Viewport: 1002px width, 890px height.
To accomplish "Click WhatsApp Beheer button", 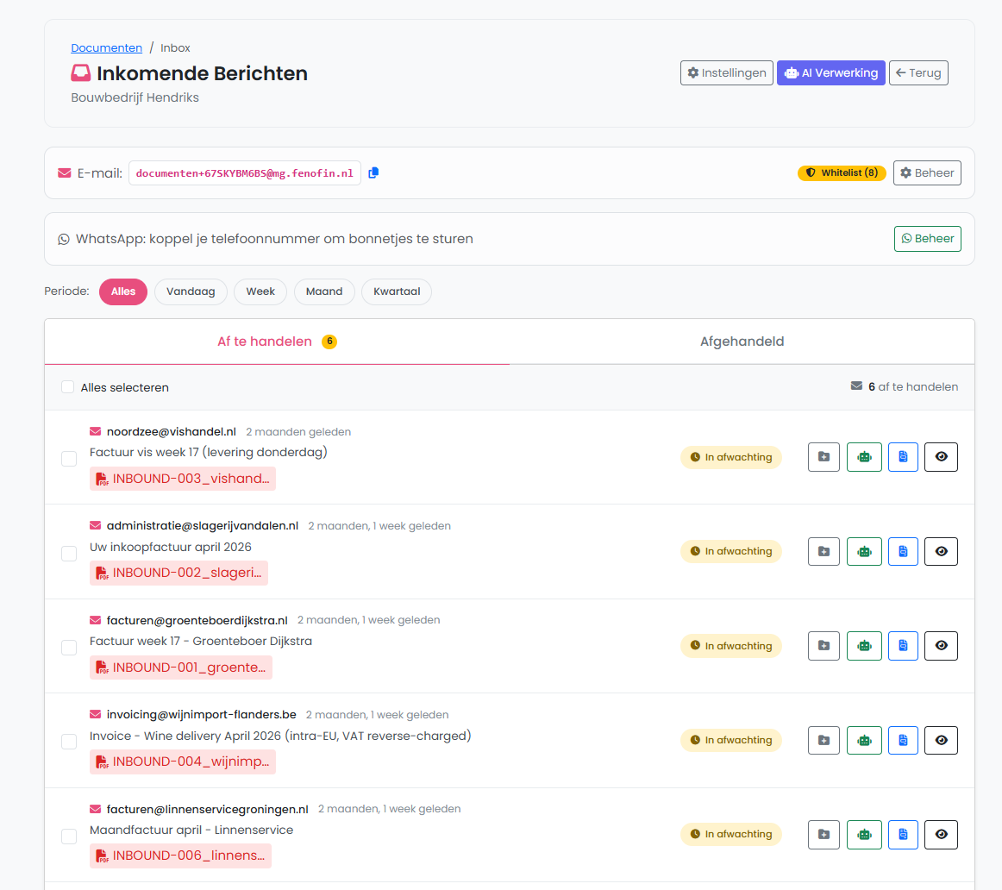I will [927, 238].
